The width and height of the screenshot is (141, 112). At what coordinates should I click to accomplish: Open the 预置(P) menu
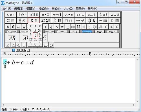click(x=80, y=9)
